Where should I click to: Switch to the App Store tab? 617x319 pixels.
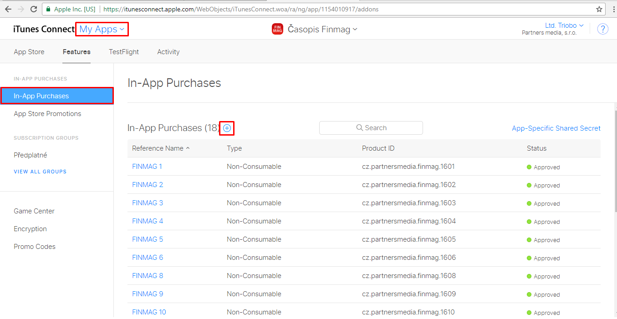(x=29, y=52)
